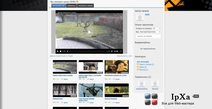
Task: Click the center play icon on the video
Action: click(x=90, y=32)
